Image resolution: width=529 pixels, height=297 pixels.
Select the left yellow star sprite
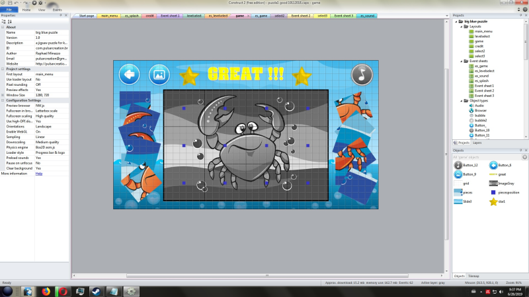(189, 76)
